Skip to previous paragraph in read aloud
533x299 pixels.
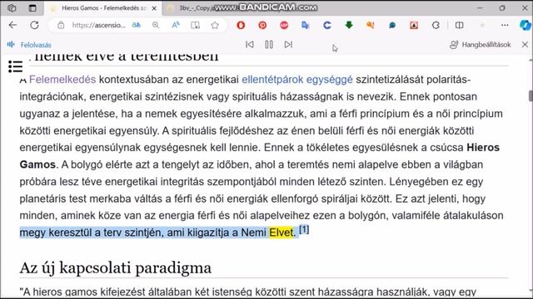pos(250,44)
